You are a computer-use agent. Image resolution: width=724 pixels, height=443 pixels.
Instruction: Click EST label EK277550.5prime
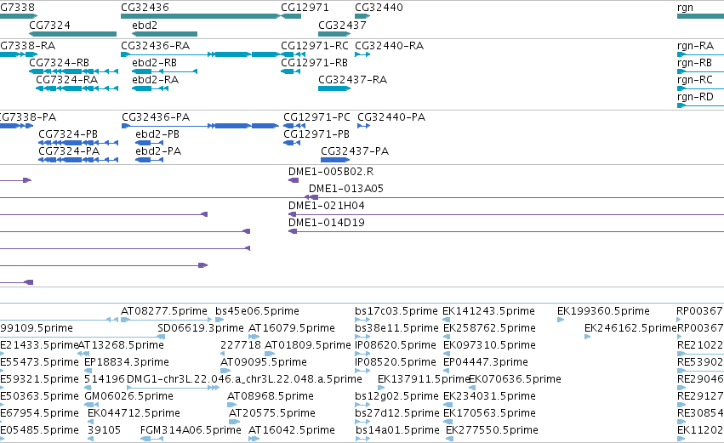tap(492, 430)
